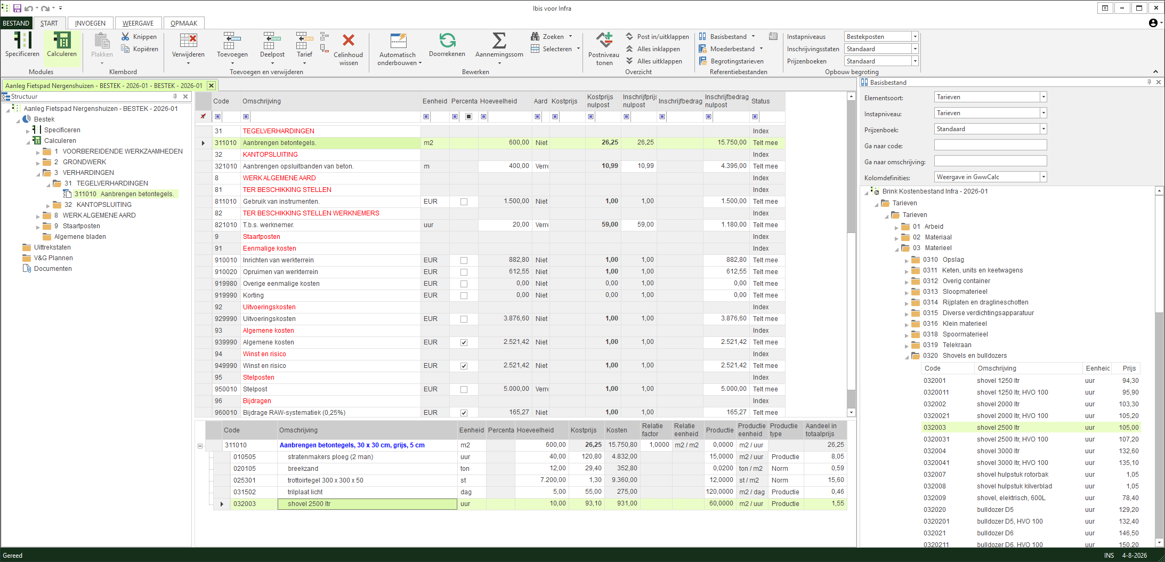
Task: Open the Elementsoort Tarieven dropdown
Action: click(x=1043, y=97)
